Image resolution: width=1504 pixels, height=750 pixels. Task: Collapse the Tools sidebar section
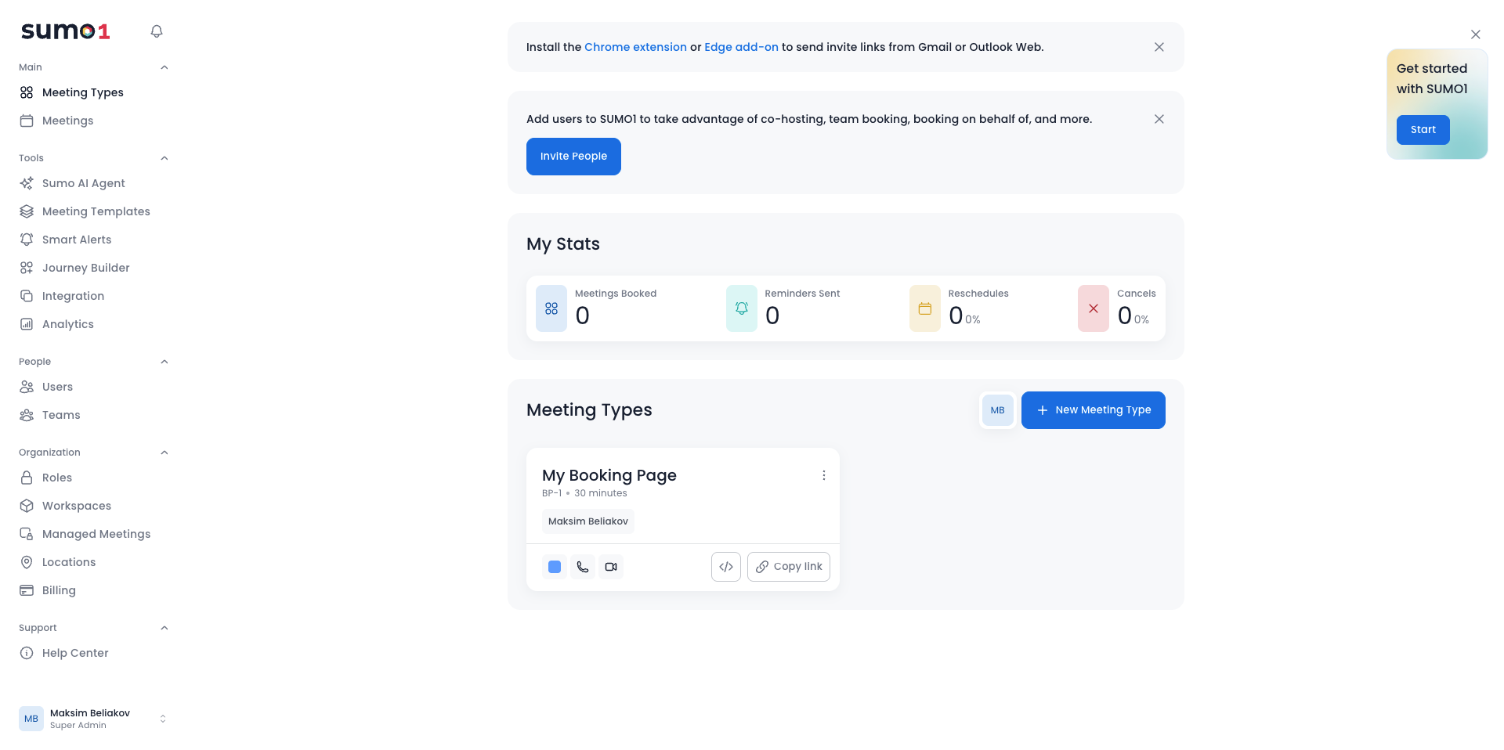pyautogui.click(x=164, y=158)
